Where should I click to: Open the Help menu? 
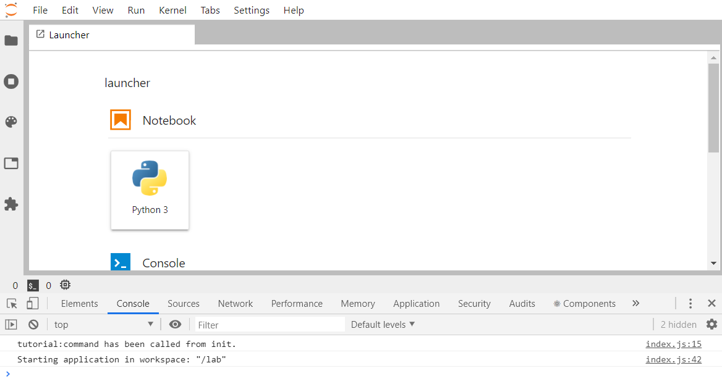point(293,10)
